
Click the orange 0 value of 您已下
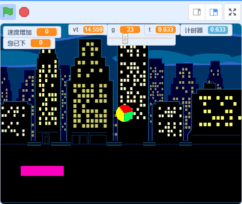41,43
